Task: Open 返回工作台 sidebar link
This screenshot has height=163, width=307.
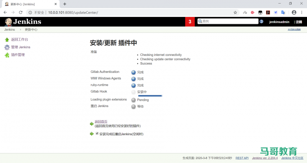Action: [19, 40]
